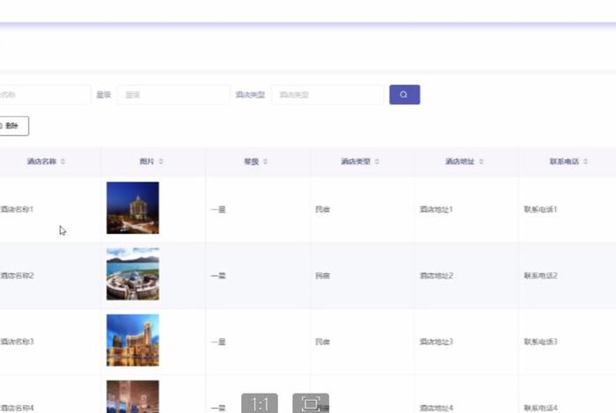Image resolution: width=616 pixels, height=413 pixels.
Task: Sort by the 图片 column arrows
Action: pyautogui.click(x=161, y=161)
